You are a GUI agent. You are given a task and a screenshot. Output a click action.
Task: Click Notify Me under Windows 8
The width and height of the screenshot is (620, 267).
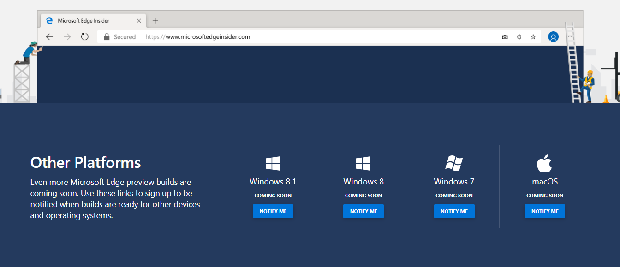(x=364, y=211)
